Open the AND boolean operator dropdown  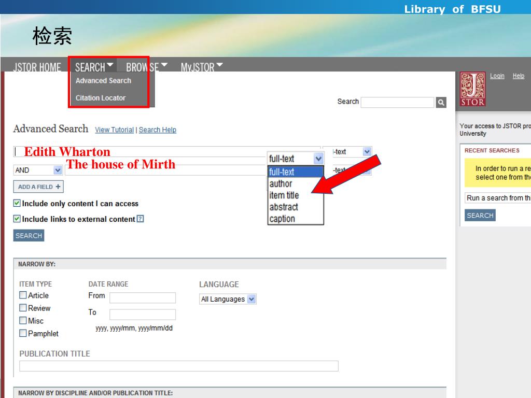pos(38,170)
